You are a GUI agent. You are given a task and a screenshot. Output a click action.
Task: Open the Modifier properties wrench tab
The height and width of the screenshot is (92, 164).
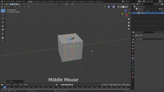click(x=133, y=58)
